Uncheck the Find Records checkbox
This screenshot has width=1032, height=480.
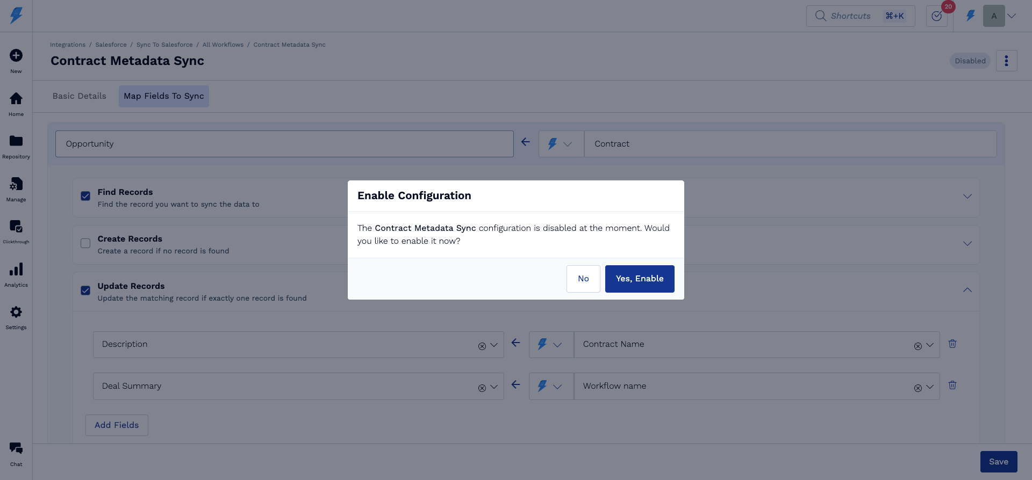click(x=85, y=197)
